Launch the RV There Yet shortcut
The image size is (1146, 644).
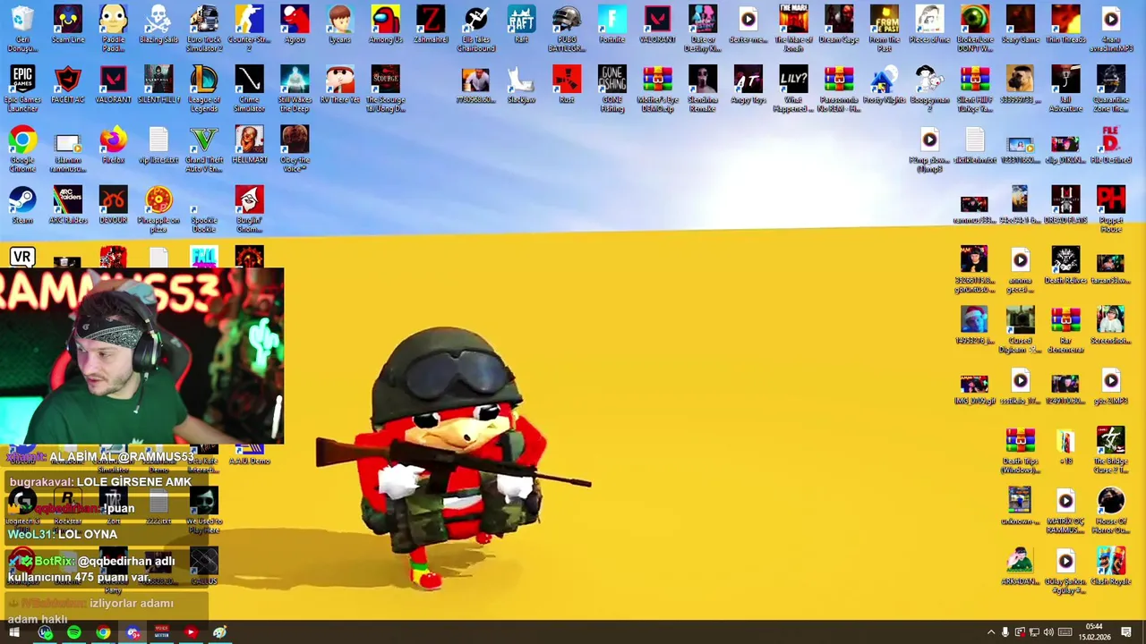tap(339, 84)
